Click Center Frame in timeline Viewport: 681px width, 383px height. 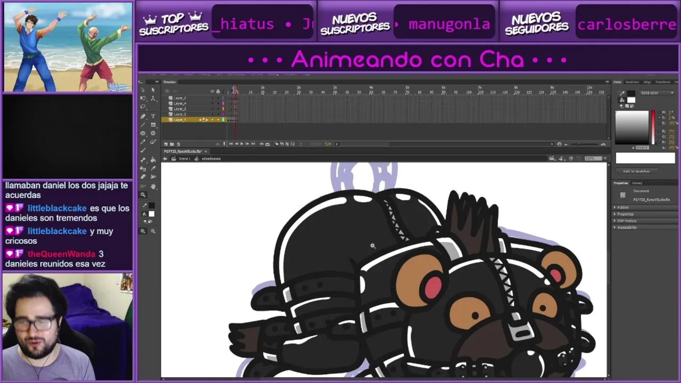click(x=261, y=144)
